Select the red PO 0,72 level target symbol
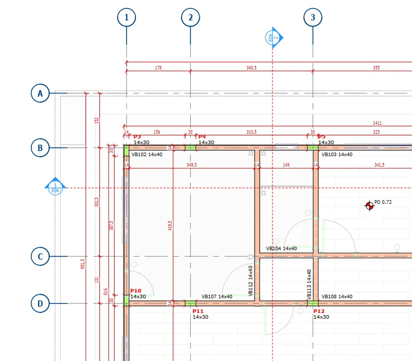Image resolution: width=412 pixels, height=361 pixels. pos(370,205)
